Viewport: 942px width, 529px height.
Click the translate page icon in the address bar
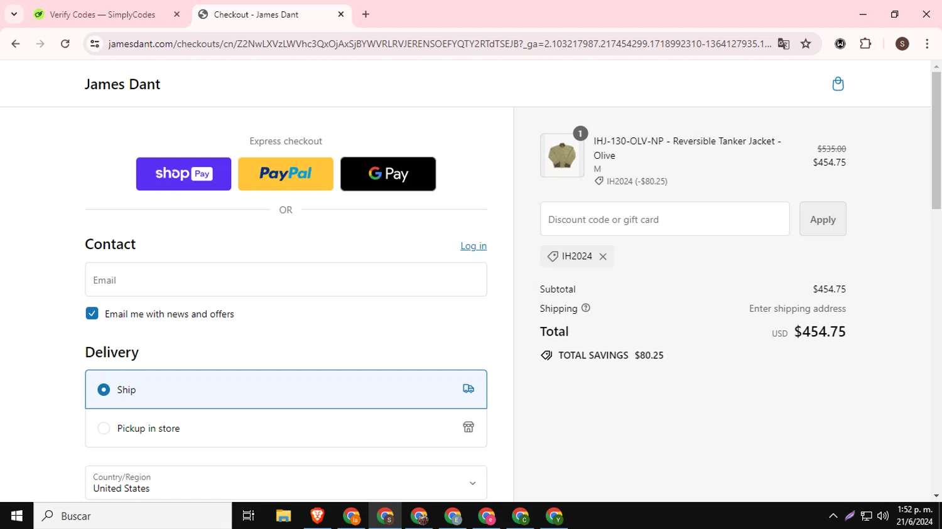783,44
